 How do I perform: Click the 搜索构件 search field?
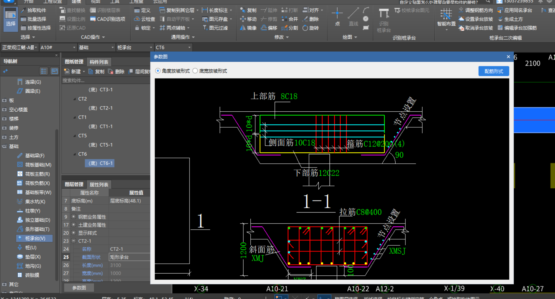coord(106,80)
